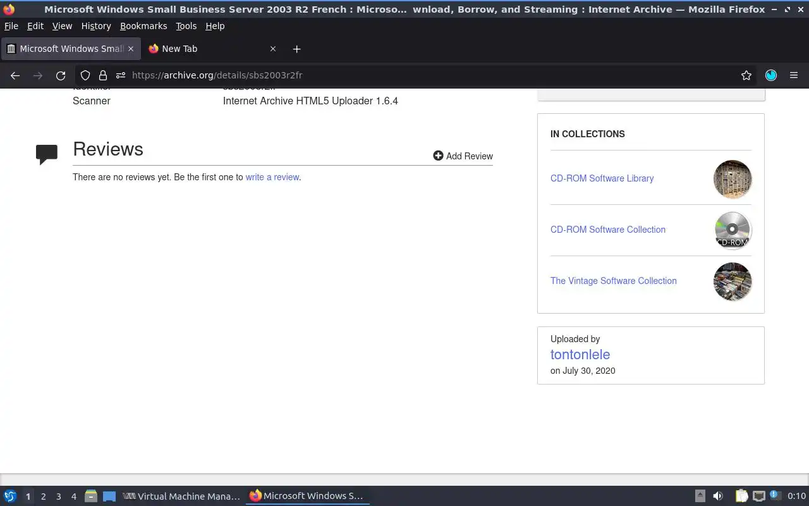Switch to Virtual Machine Manager window
Viewport: 809px width, 506px height.
pyautogui.click(x=182, y=497)
